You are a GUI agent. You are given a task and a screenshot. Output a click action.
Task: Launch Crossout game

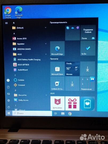pos(19,85)
